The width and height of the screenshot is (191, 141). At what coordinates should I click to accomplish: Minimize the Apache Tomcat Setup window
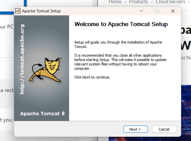point(142,11)
